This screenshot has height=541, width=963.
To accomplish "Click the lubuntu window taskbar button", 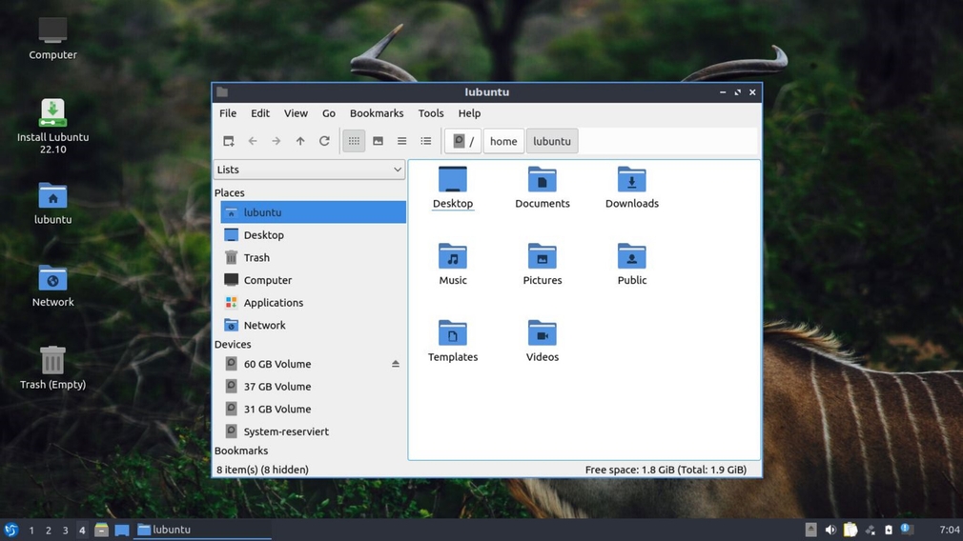I will point(203,530).
